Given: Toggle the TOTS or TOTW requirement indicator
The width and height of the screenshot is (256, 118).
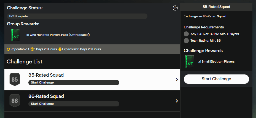Looking at the screenshot, I should click(186, 34).
